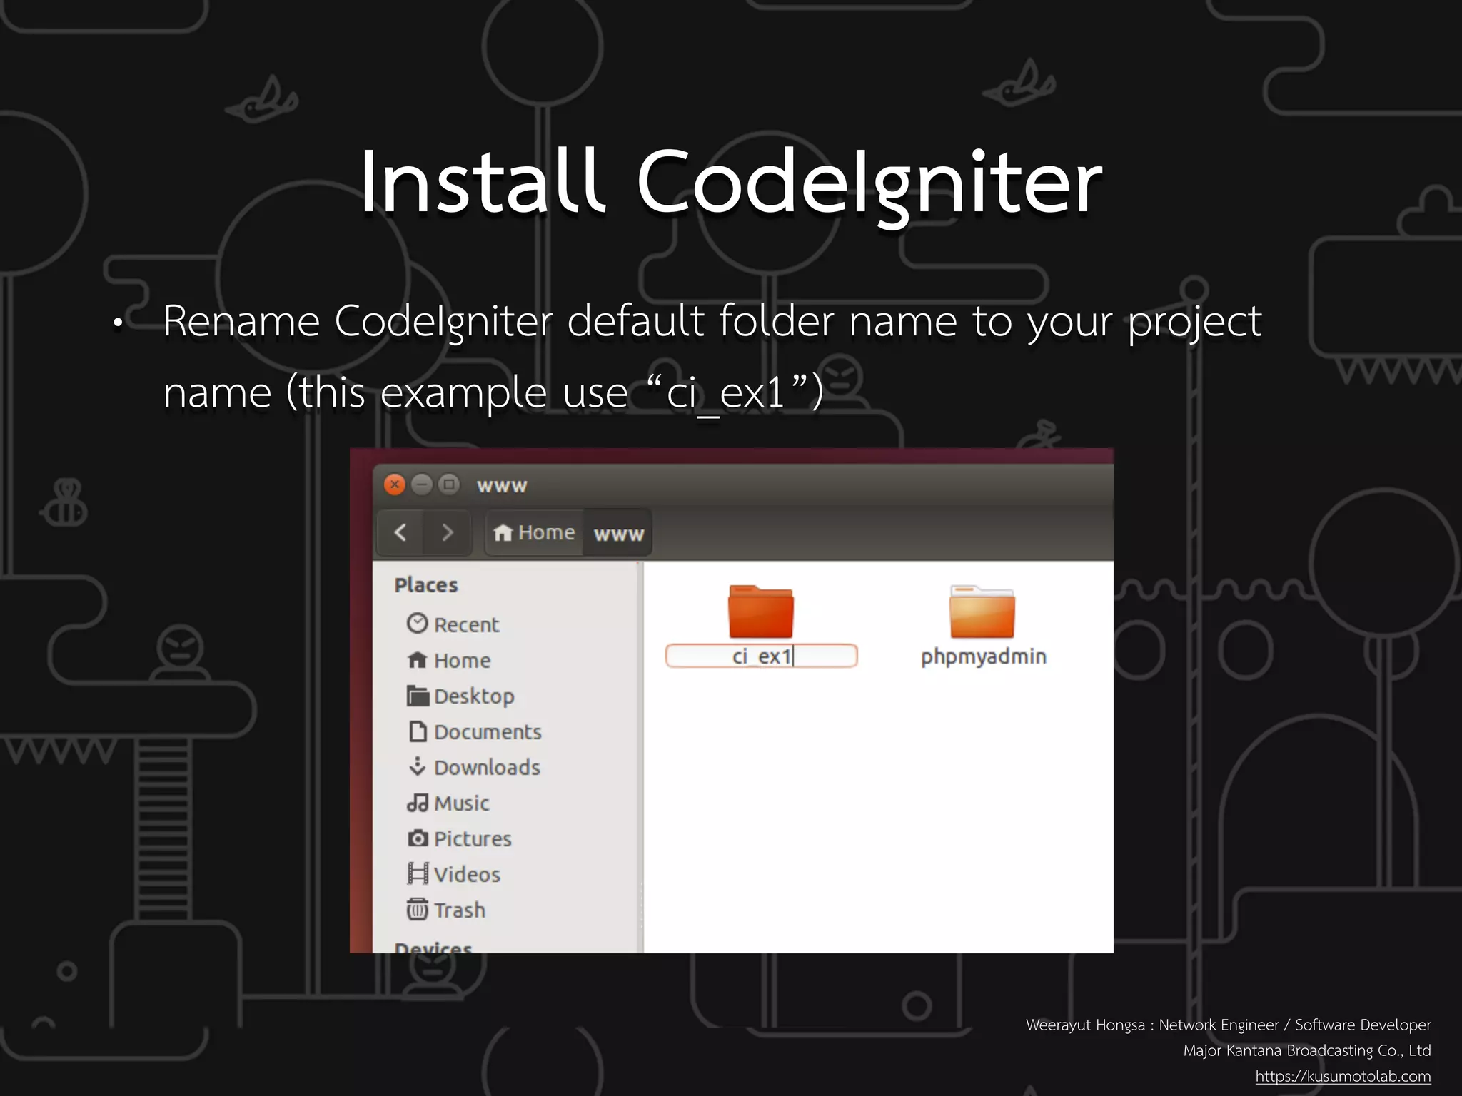Click the Videos film icon in sidebar

pos(418,873)
